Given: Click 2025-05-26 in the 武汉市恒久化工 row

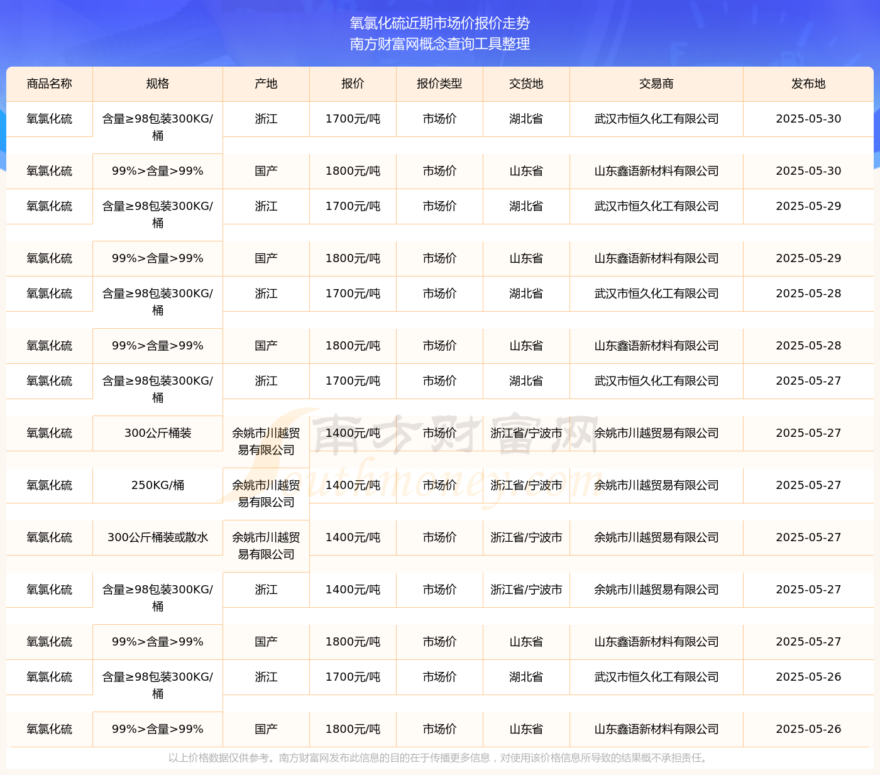Looking at the screenshot, I should pos(808,677).
